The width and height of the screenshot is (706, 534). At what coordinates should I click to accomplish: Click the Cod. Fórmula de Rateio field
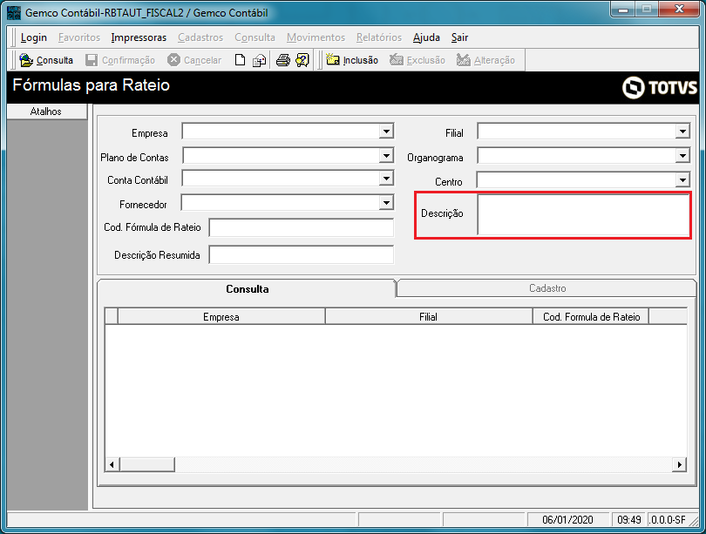pos(302,227)
